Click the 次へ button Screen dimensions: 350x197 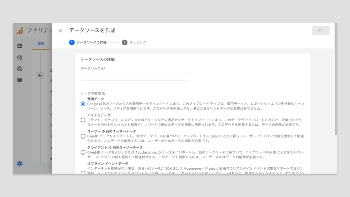point(321,30)
